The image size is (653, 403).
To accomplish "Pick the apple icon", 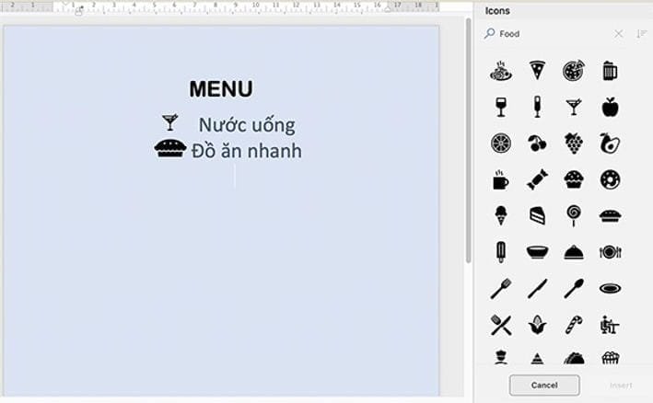I will 610,108.
